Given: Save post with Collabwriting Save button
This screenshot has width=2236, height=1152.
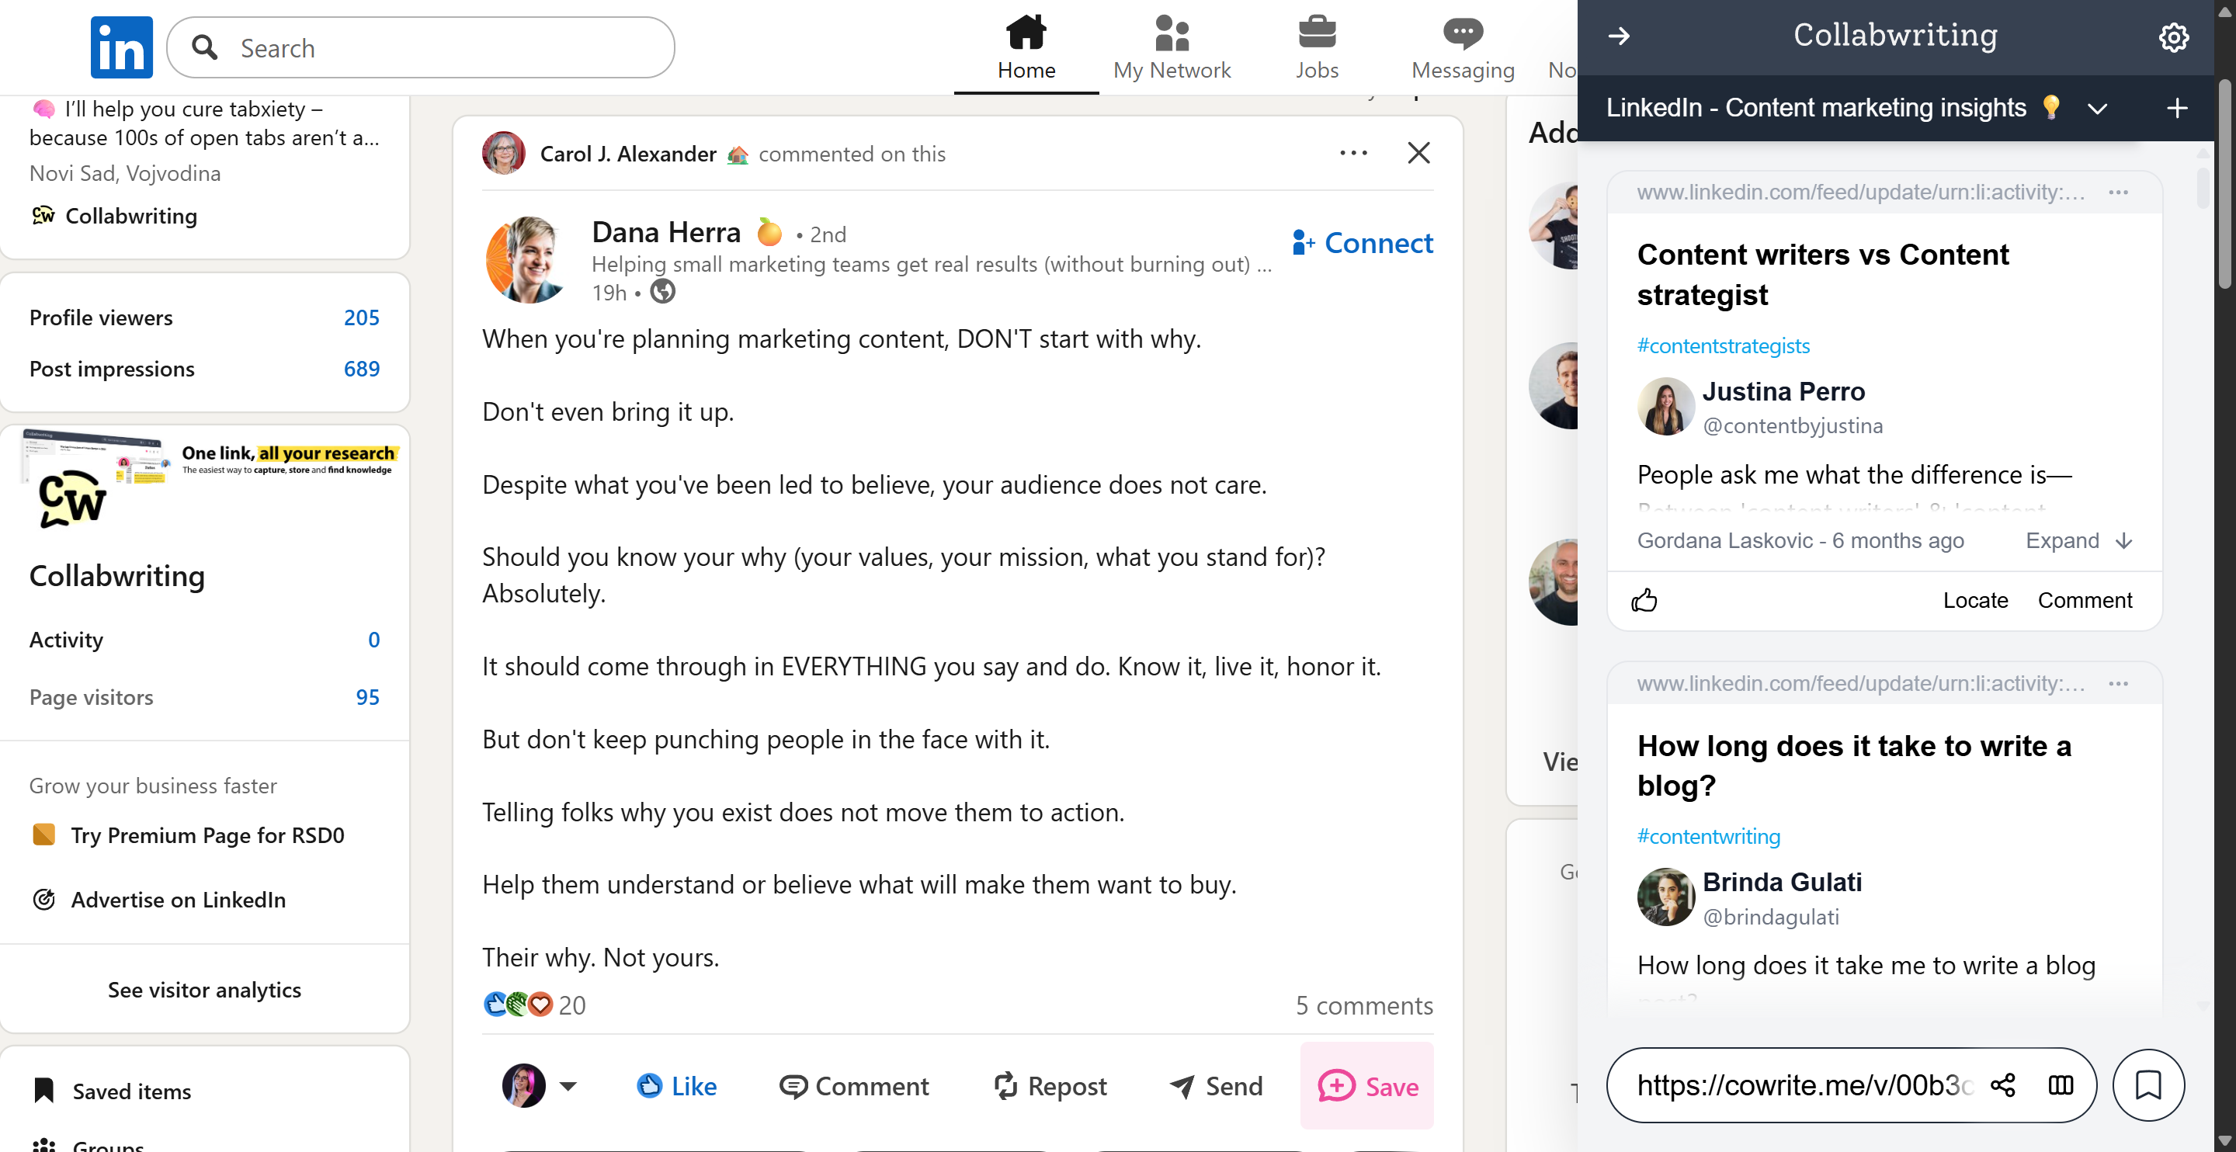Looking at the screenshot, I should point(1367,1086).
